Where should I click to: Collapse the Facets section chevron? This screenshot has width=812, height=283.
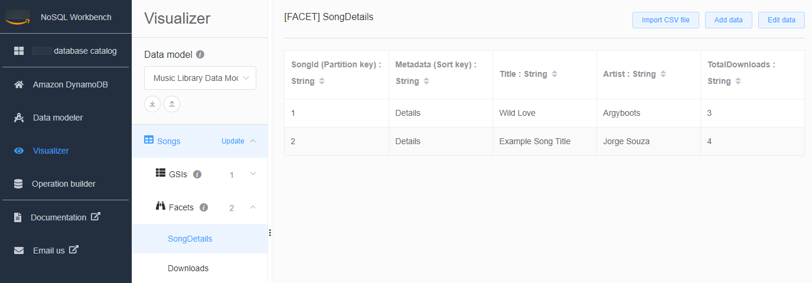253,207
